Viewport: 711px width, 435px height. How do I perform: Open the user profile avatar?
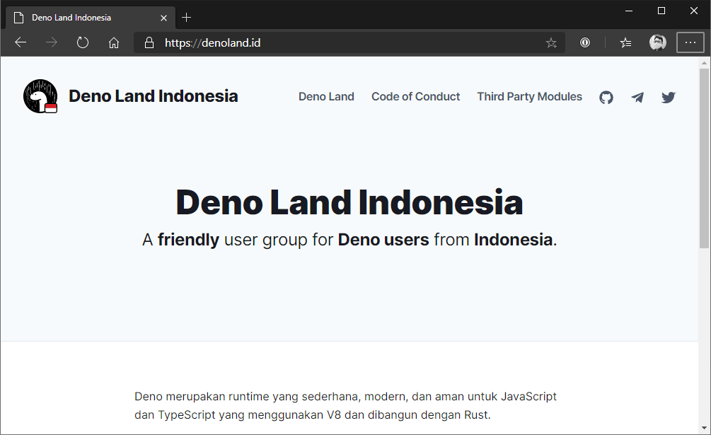tap(657, 42)
